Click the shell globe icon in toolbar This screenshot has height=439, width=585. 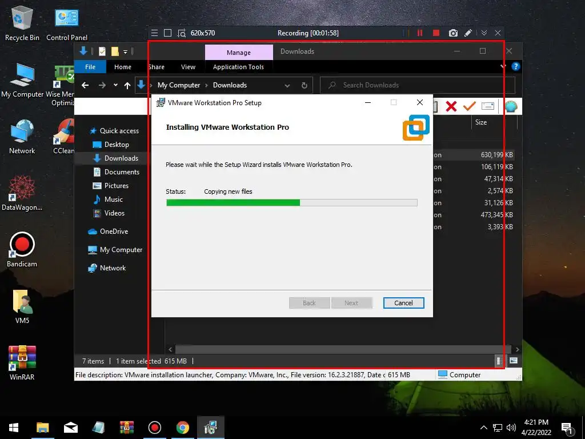511,106
